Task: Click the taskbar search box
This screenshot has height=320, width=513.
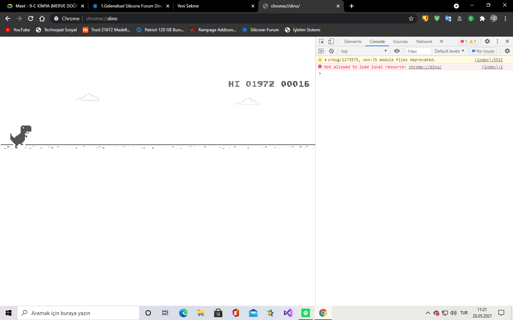Action: (78, 313)
